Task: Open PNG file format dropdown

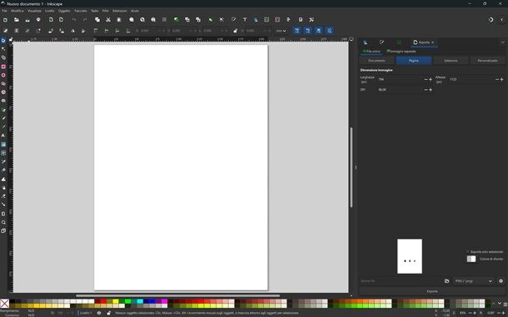Action: click(474, 281)
